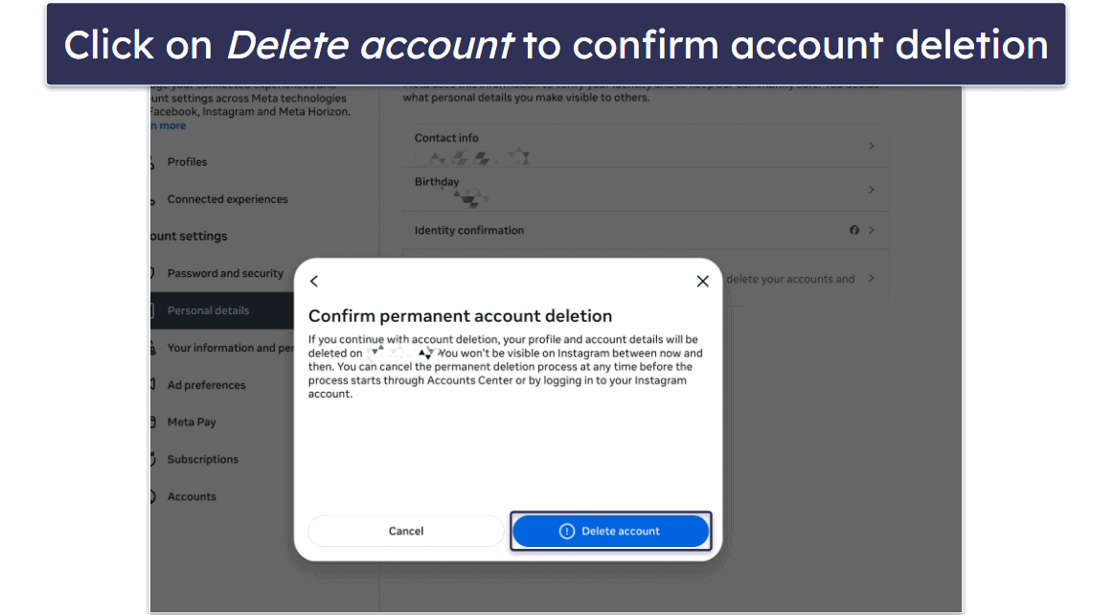Click the Subscriptions icon in the sidebar
Image resolution: width=1114 pixels, height=615 pixels.
pos(153,459)
